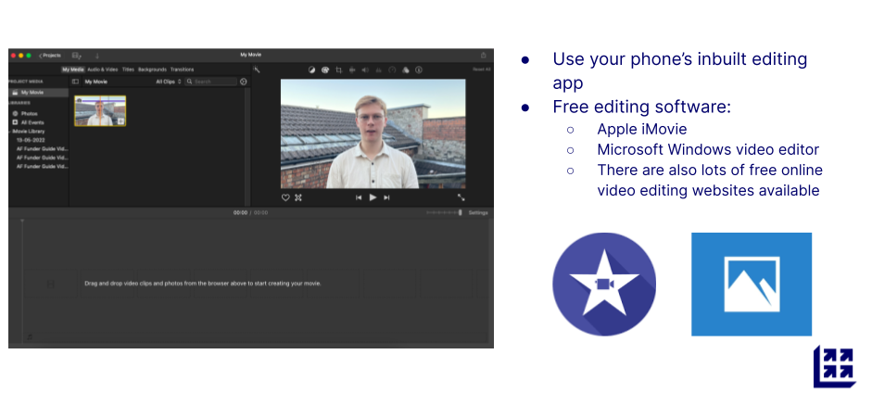Click the "Apple iMovie" bullet text

(642, 129)
